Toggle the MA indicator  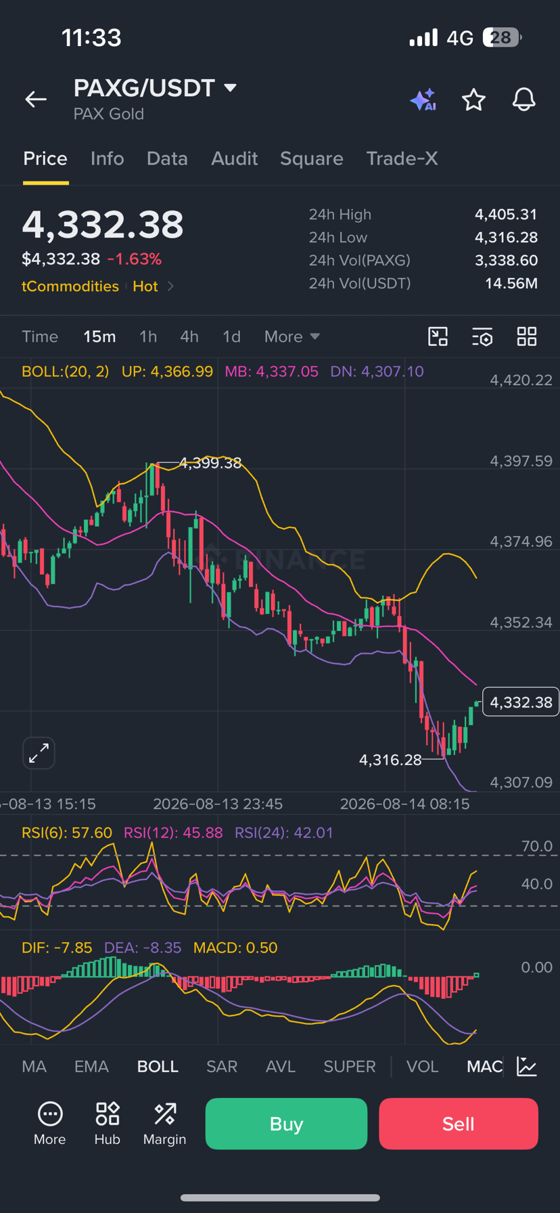point(34,1066)
